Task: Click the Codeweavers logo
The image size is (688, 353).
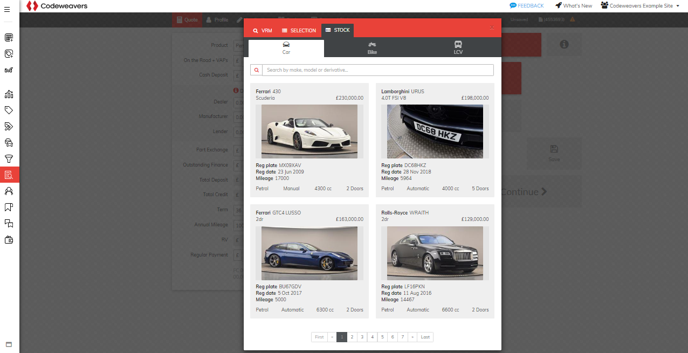Action: 57,6
